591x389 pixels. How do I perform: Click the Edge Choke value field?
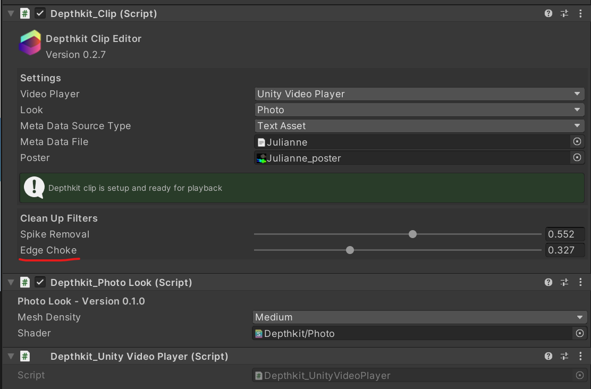pos(565,250)
